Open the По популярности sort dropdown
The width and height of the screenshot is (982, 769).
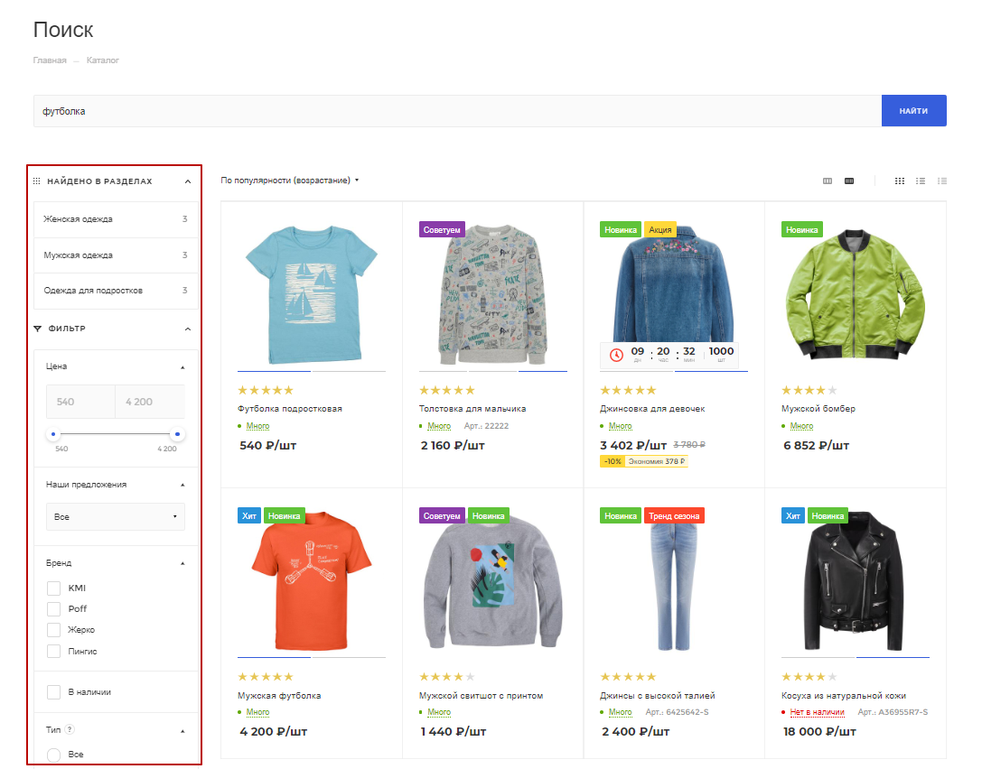coord(289,181)
